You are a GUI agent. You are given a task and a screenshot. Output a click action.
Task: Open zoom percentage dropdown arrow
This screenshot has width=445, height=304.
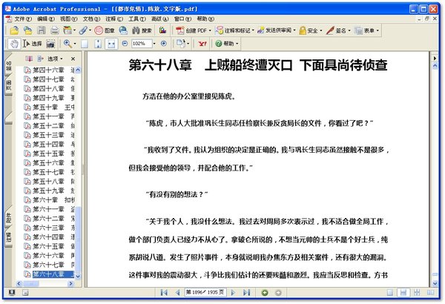coord(154,44)
